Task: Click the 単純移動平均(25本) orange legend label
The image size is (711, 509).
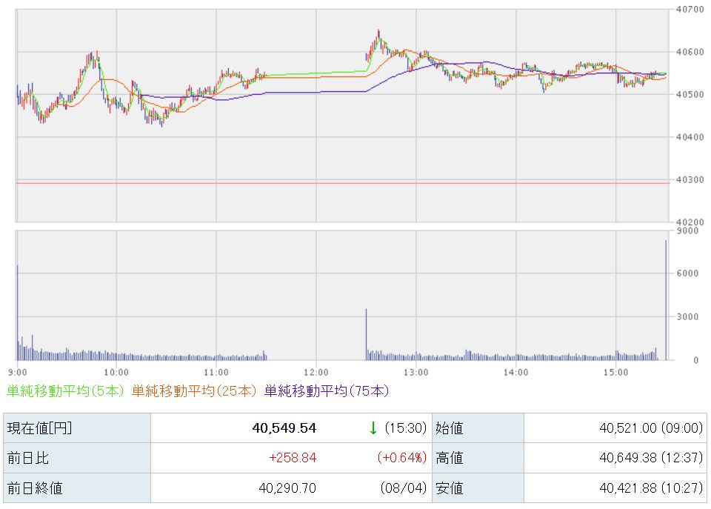Action: 194,391
